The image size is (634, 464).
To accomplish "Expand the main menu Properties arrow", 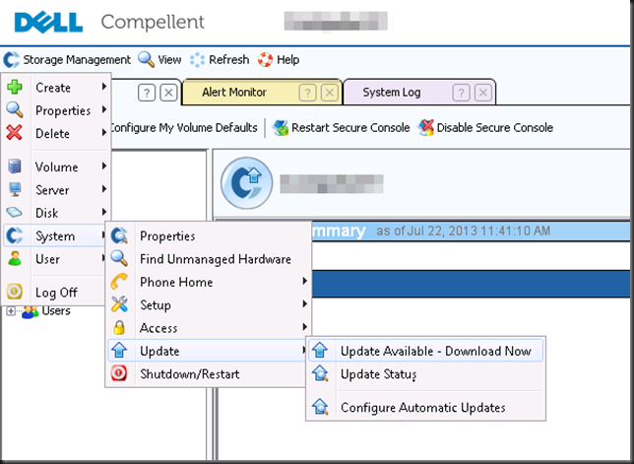I will tap(104, 109).
